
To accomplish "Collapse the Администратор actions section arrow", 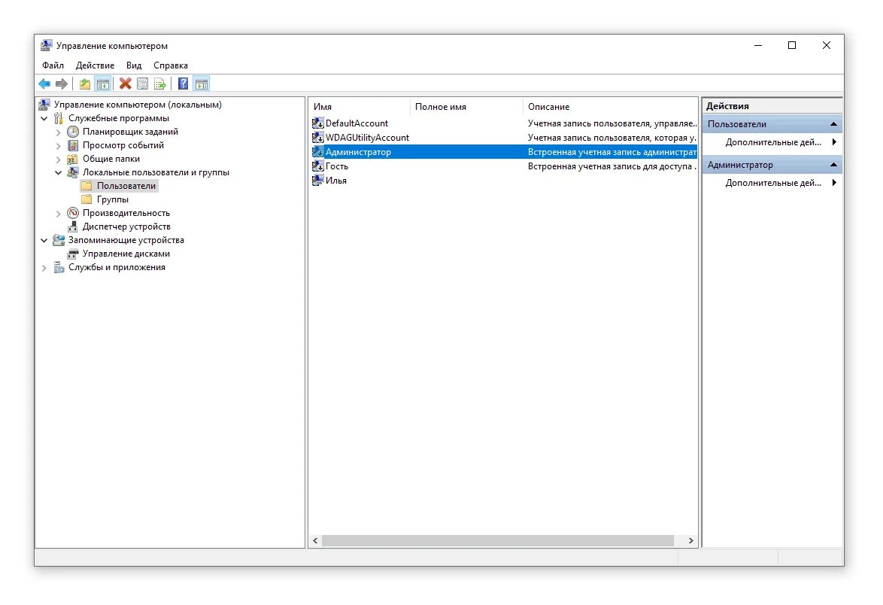I will click(x=833, y=165).
